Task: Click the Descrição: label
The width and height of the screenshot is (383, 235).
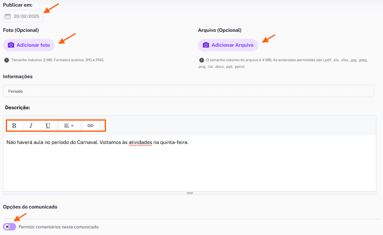Action: pyautogui.click(x=17, y=108)
